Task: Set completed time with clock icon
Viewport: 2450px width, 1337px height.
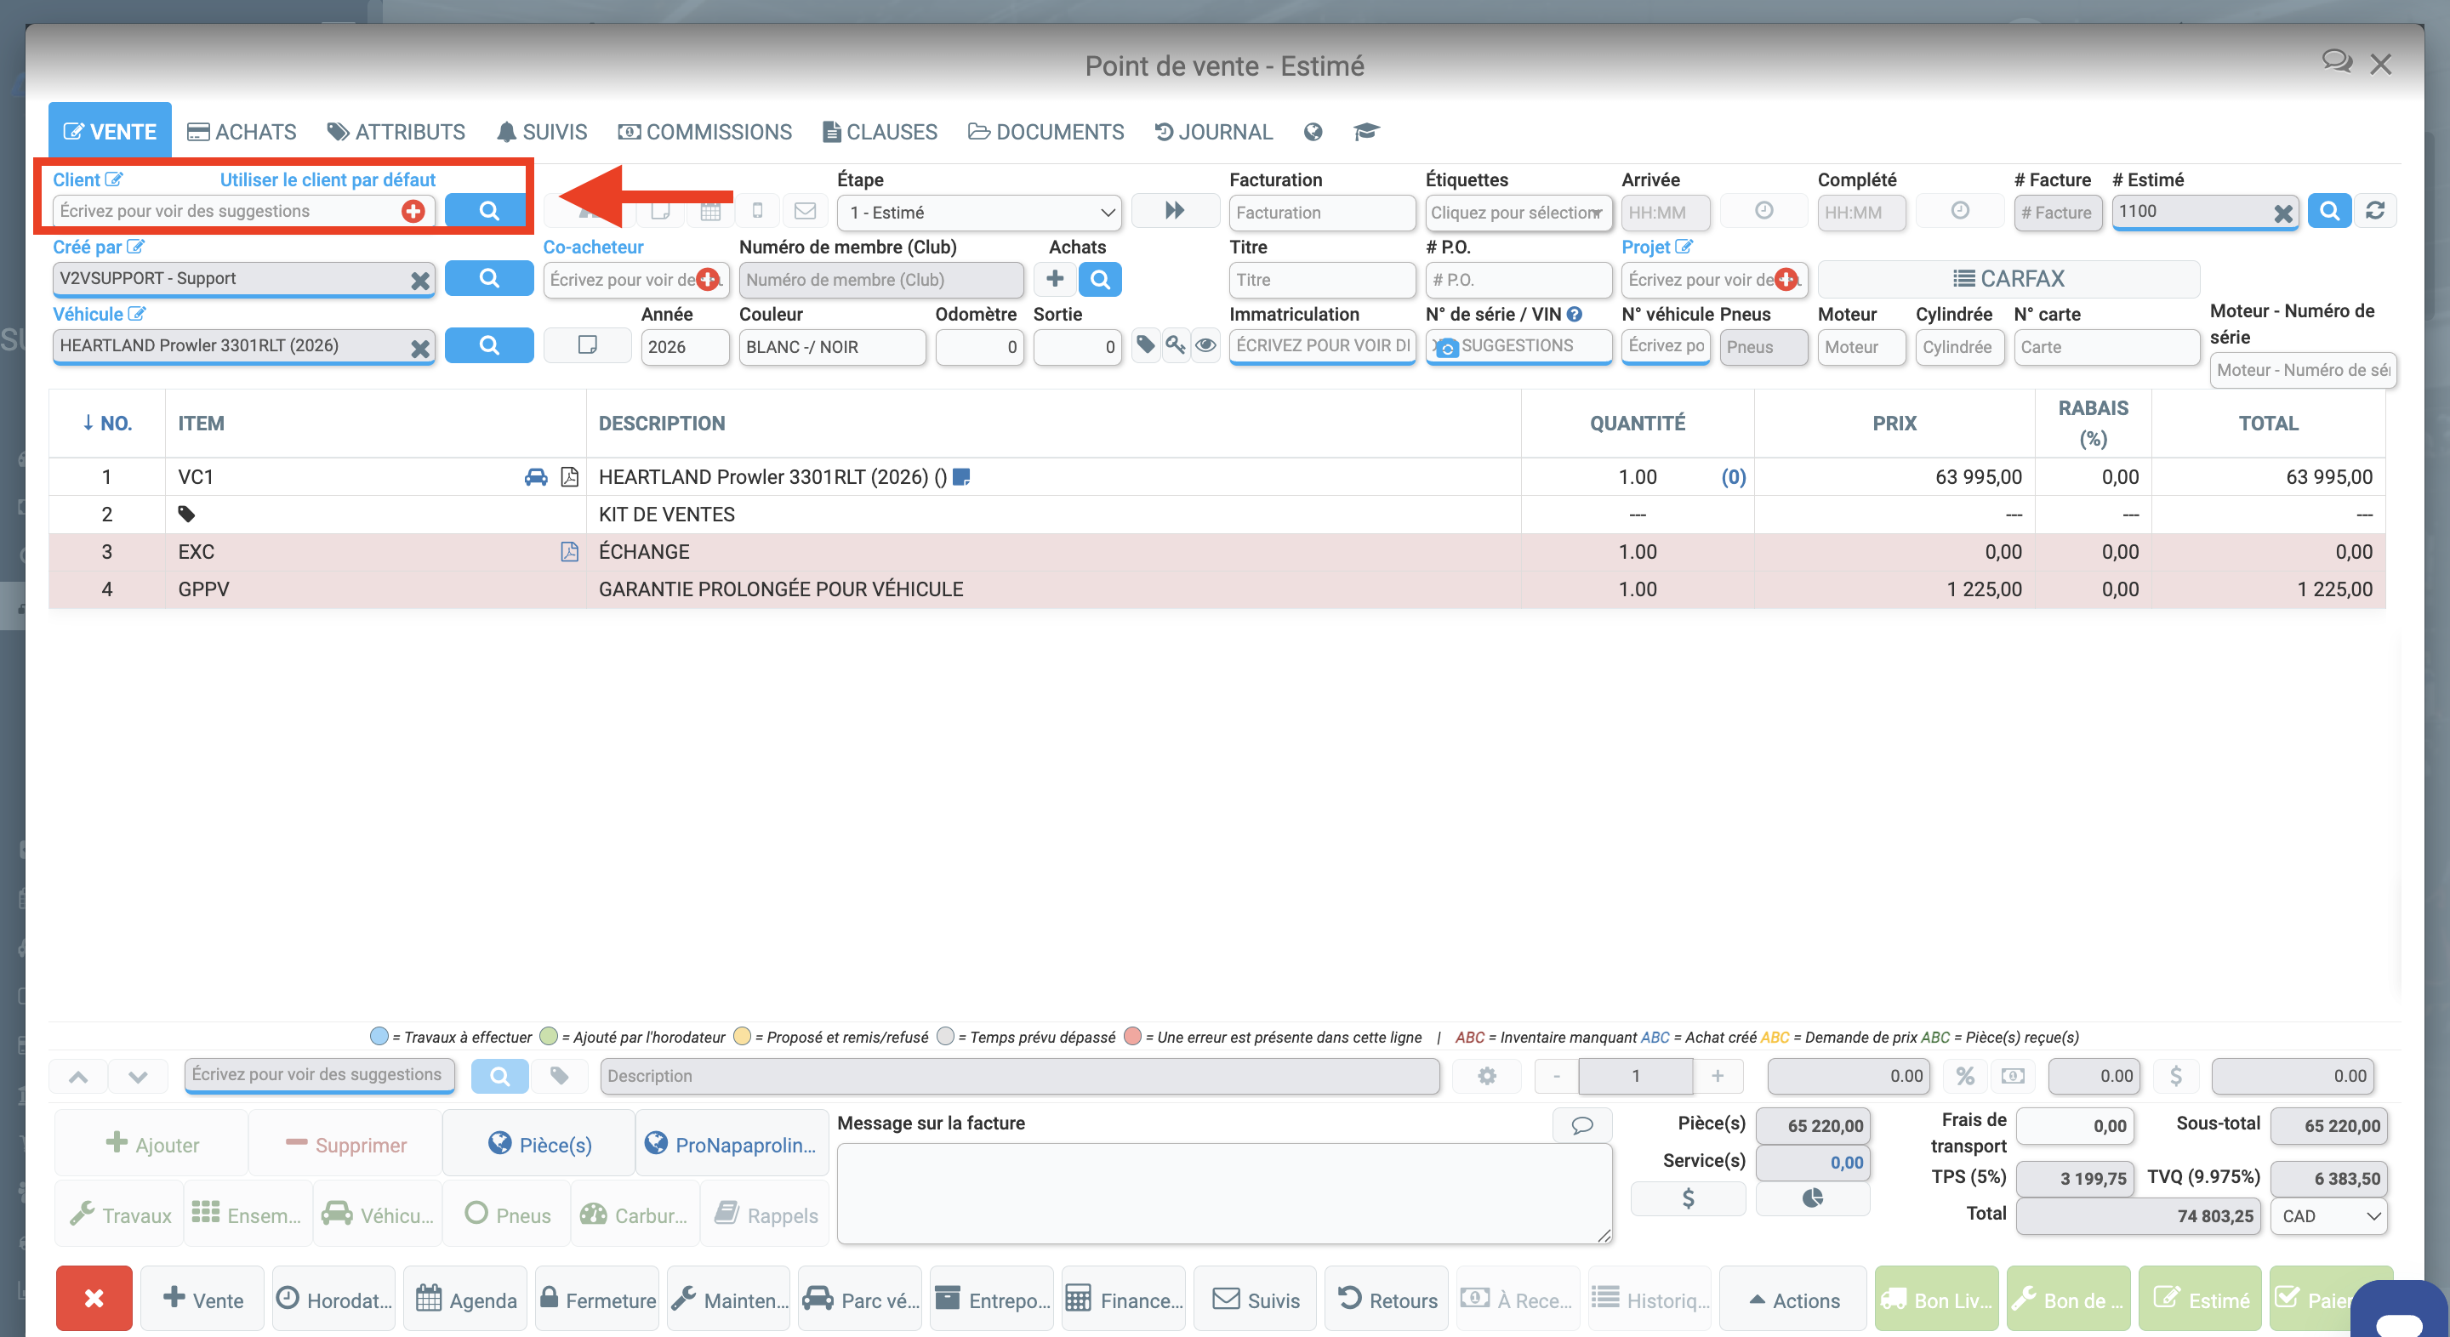Action: pos(1959,211)
